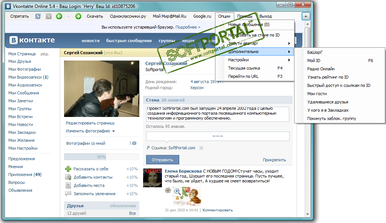Select Покинуть заблок. группу
Screen dimensions: 386x223
[340, 118]
